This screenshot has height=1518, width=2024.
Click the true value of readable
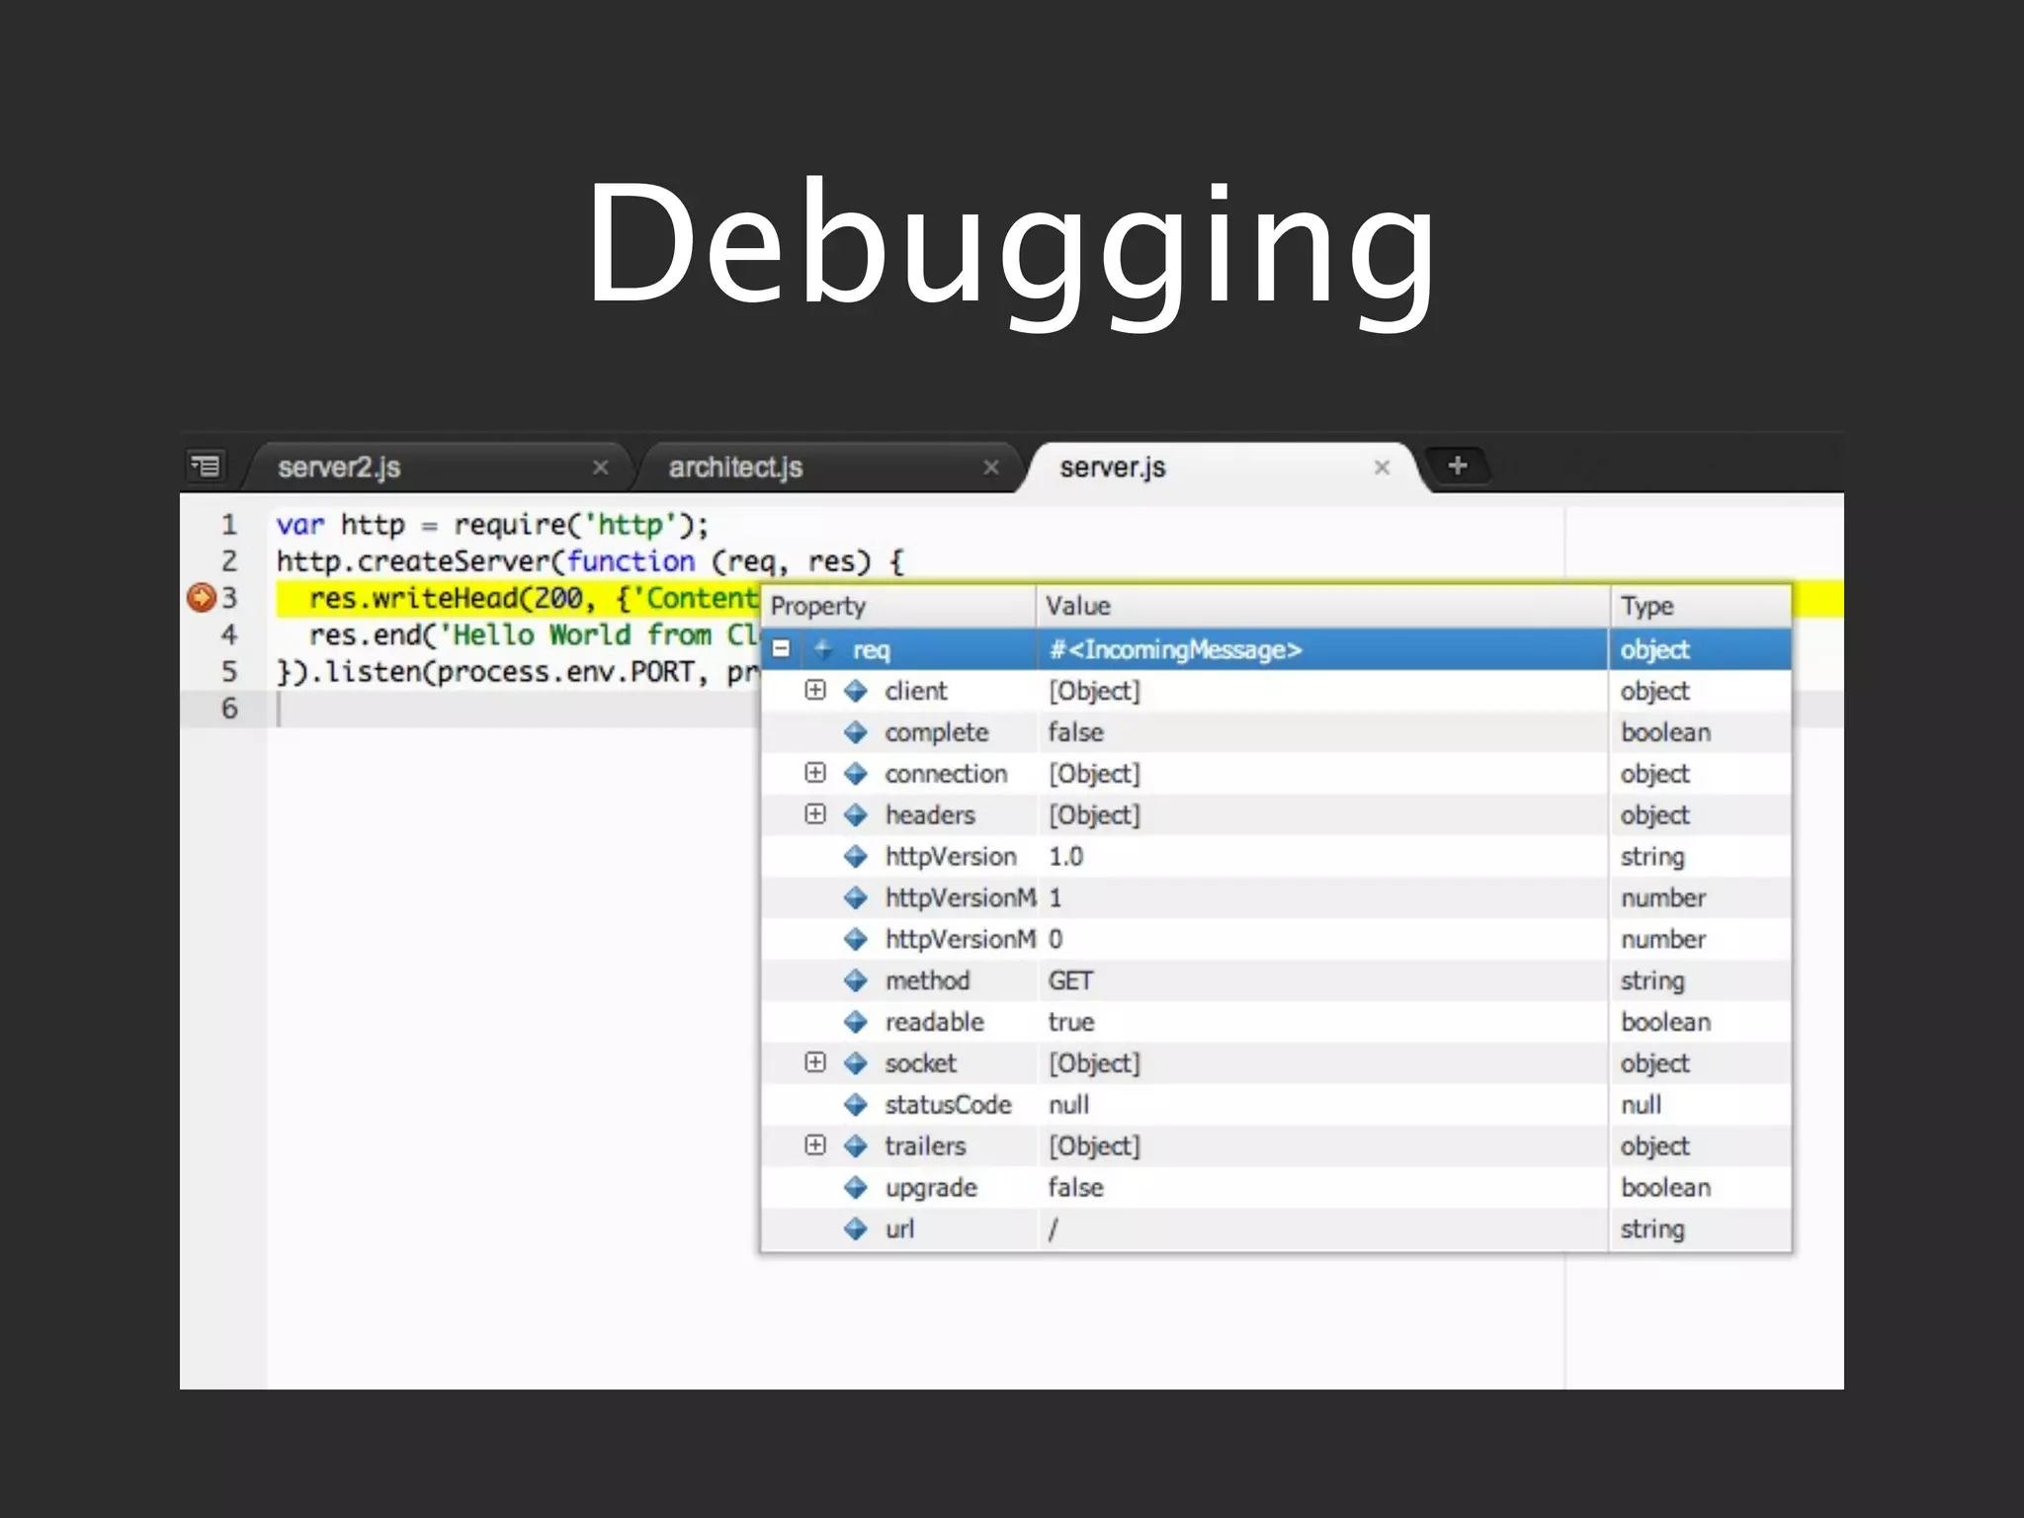(x=1071, y=1022)
